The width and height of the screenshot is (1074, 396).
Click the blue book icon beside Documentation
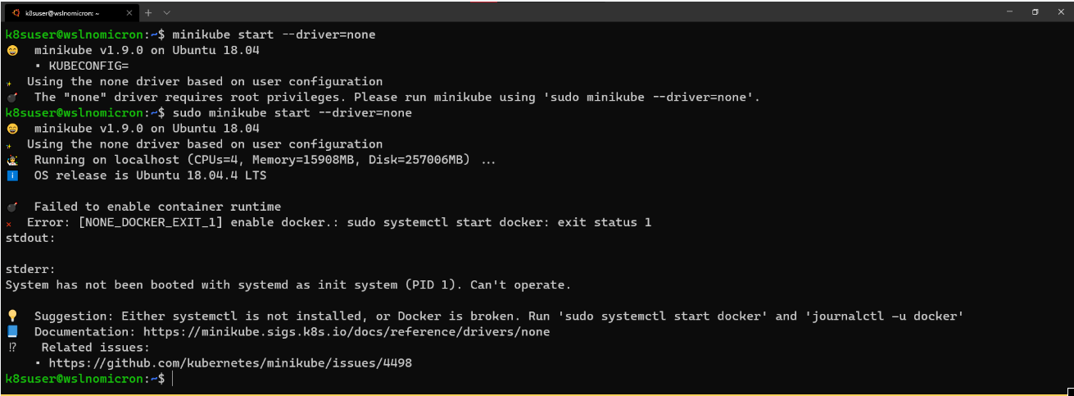12,331
